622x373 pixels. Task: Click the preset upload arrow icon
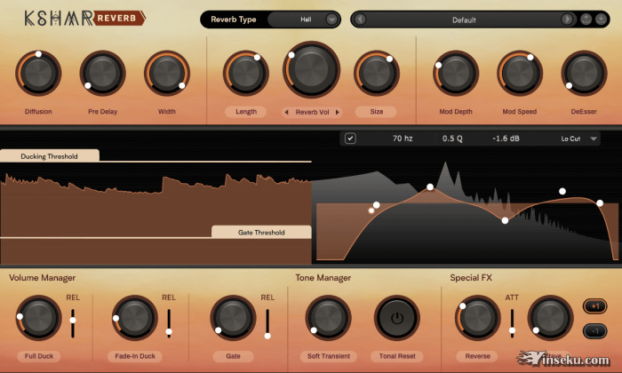[586, 19]
